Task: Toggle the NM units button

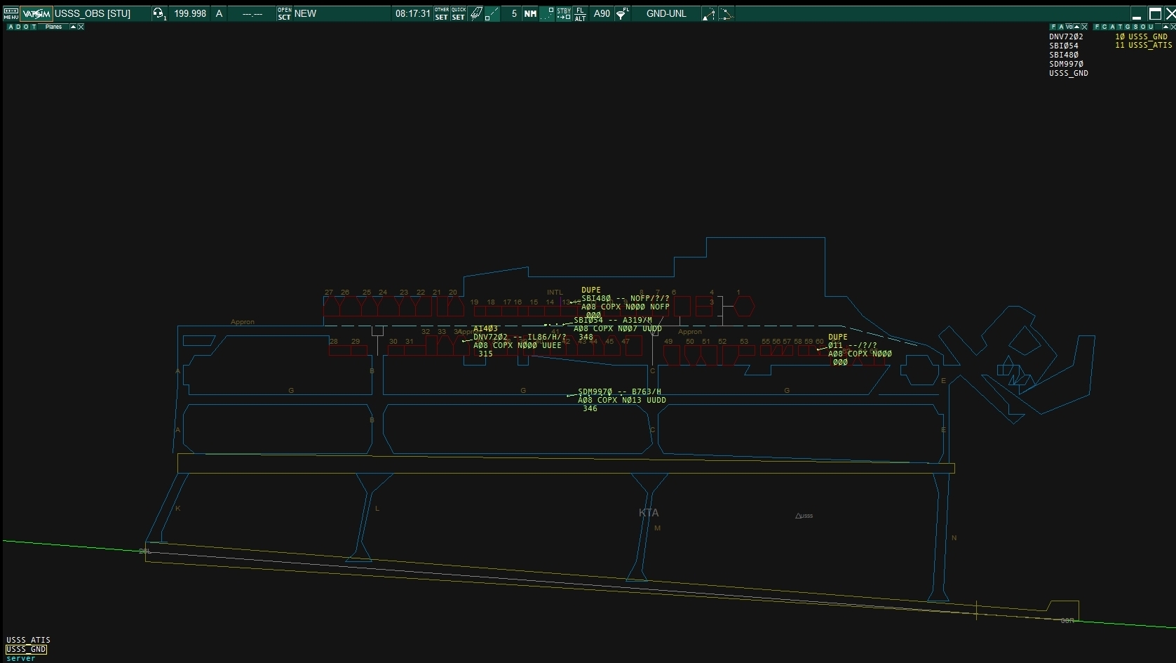Action: click(x=530, y=13)
